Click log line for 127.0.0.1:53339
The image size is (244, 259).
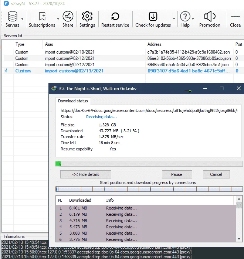point(96,257)
